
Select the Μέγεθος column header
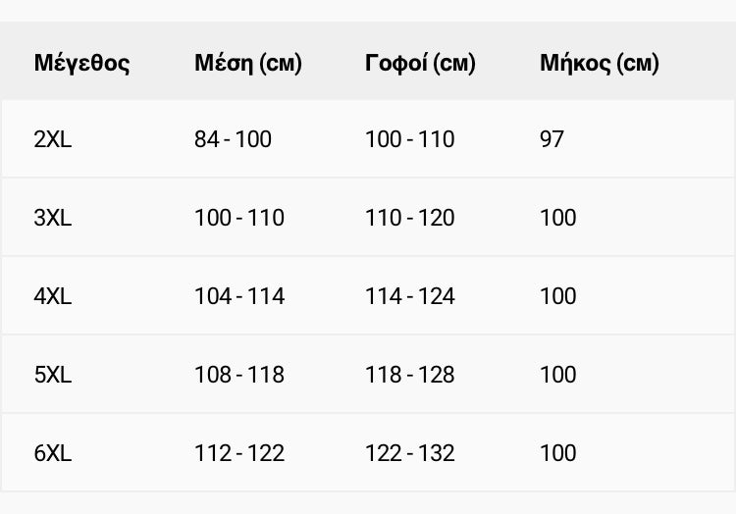pyautogui.click(x=81, y=63)
